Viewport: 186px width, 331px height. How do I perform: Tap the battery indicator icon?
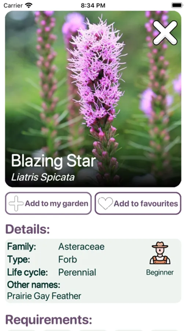coord(177,5)
